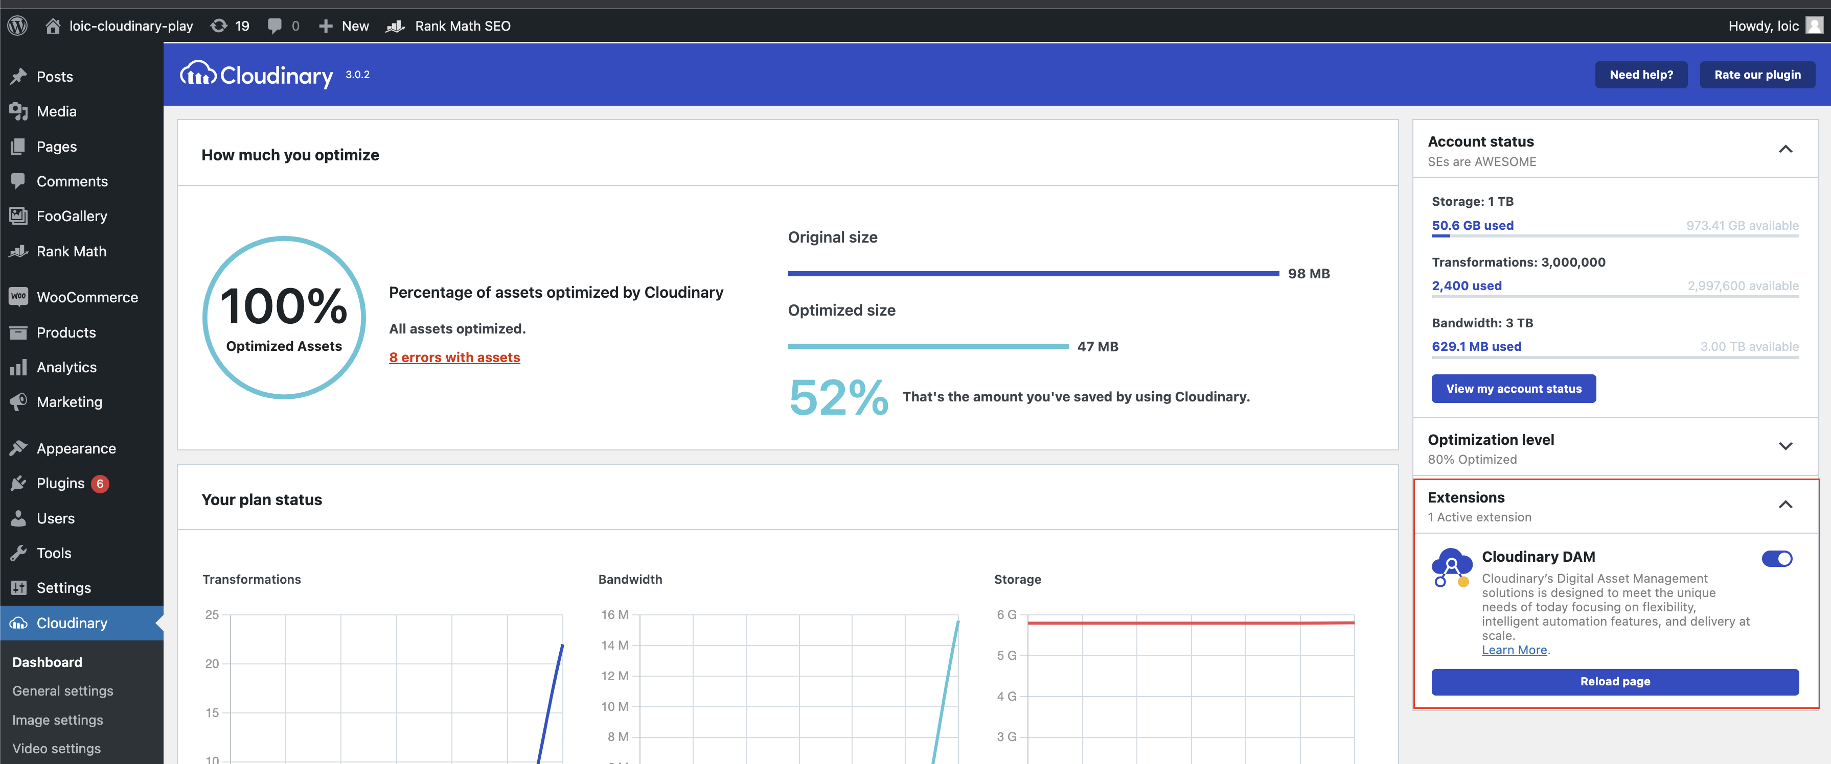Click the Cloudinary logo in the header
Image resolution: width=1831 pixels, height=764 pixels.
[x=257, y=75]
